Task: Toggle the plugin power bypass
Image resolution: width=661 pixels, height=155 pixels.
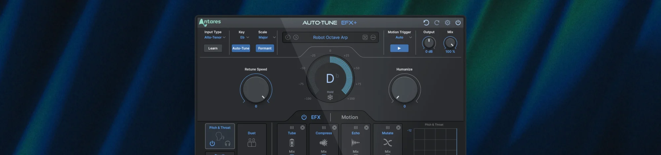Action: (458, 22)
